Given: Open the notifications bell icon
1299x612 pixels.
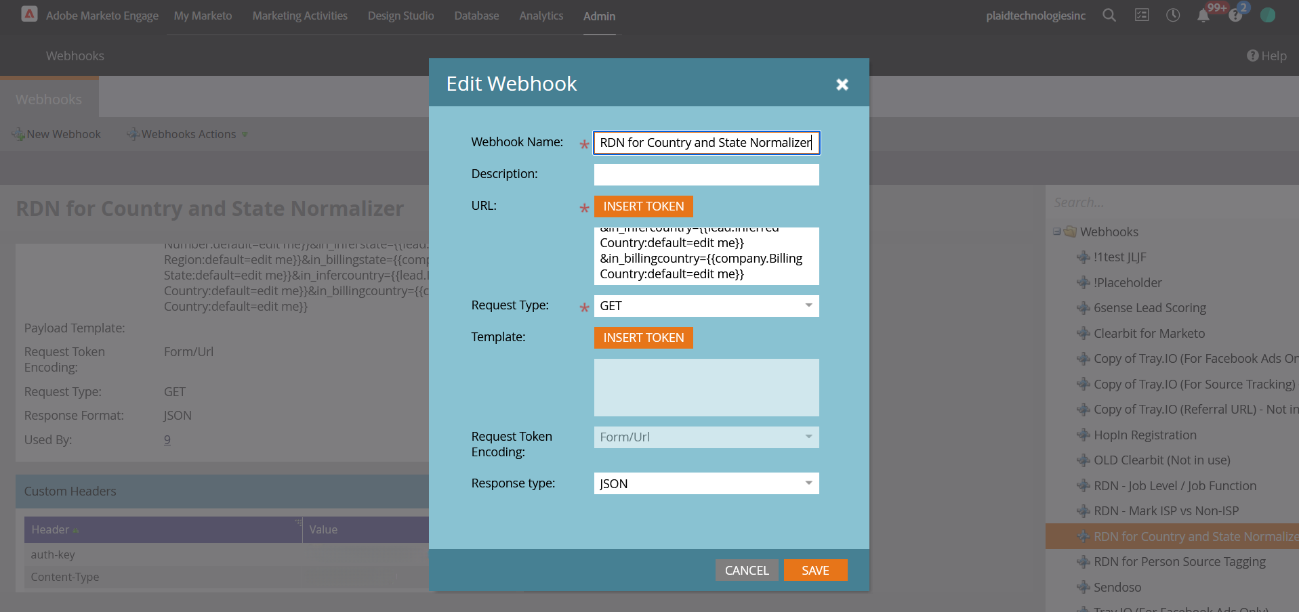Looking at the screenshot, I should coord(1203,16).
